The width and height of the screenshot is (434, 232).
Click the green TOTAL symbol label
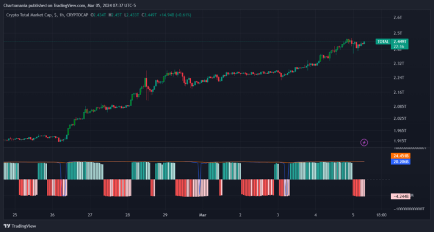(x=383, y=42)
